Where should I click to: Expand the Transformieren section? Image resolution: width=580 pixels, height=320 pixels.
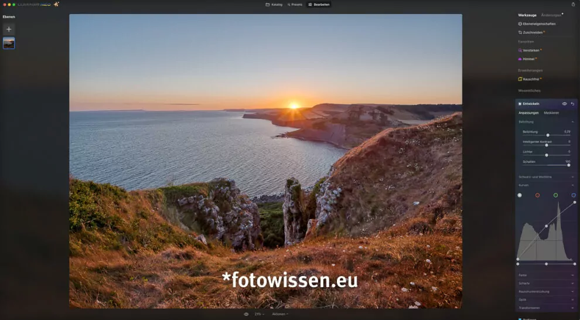pos(547,308)
